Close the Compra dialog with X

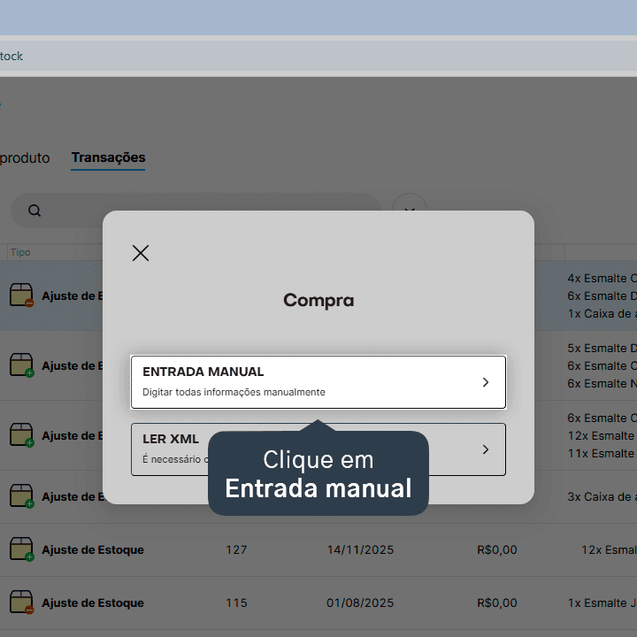pos(141,253)
